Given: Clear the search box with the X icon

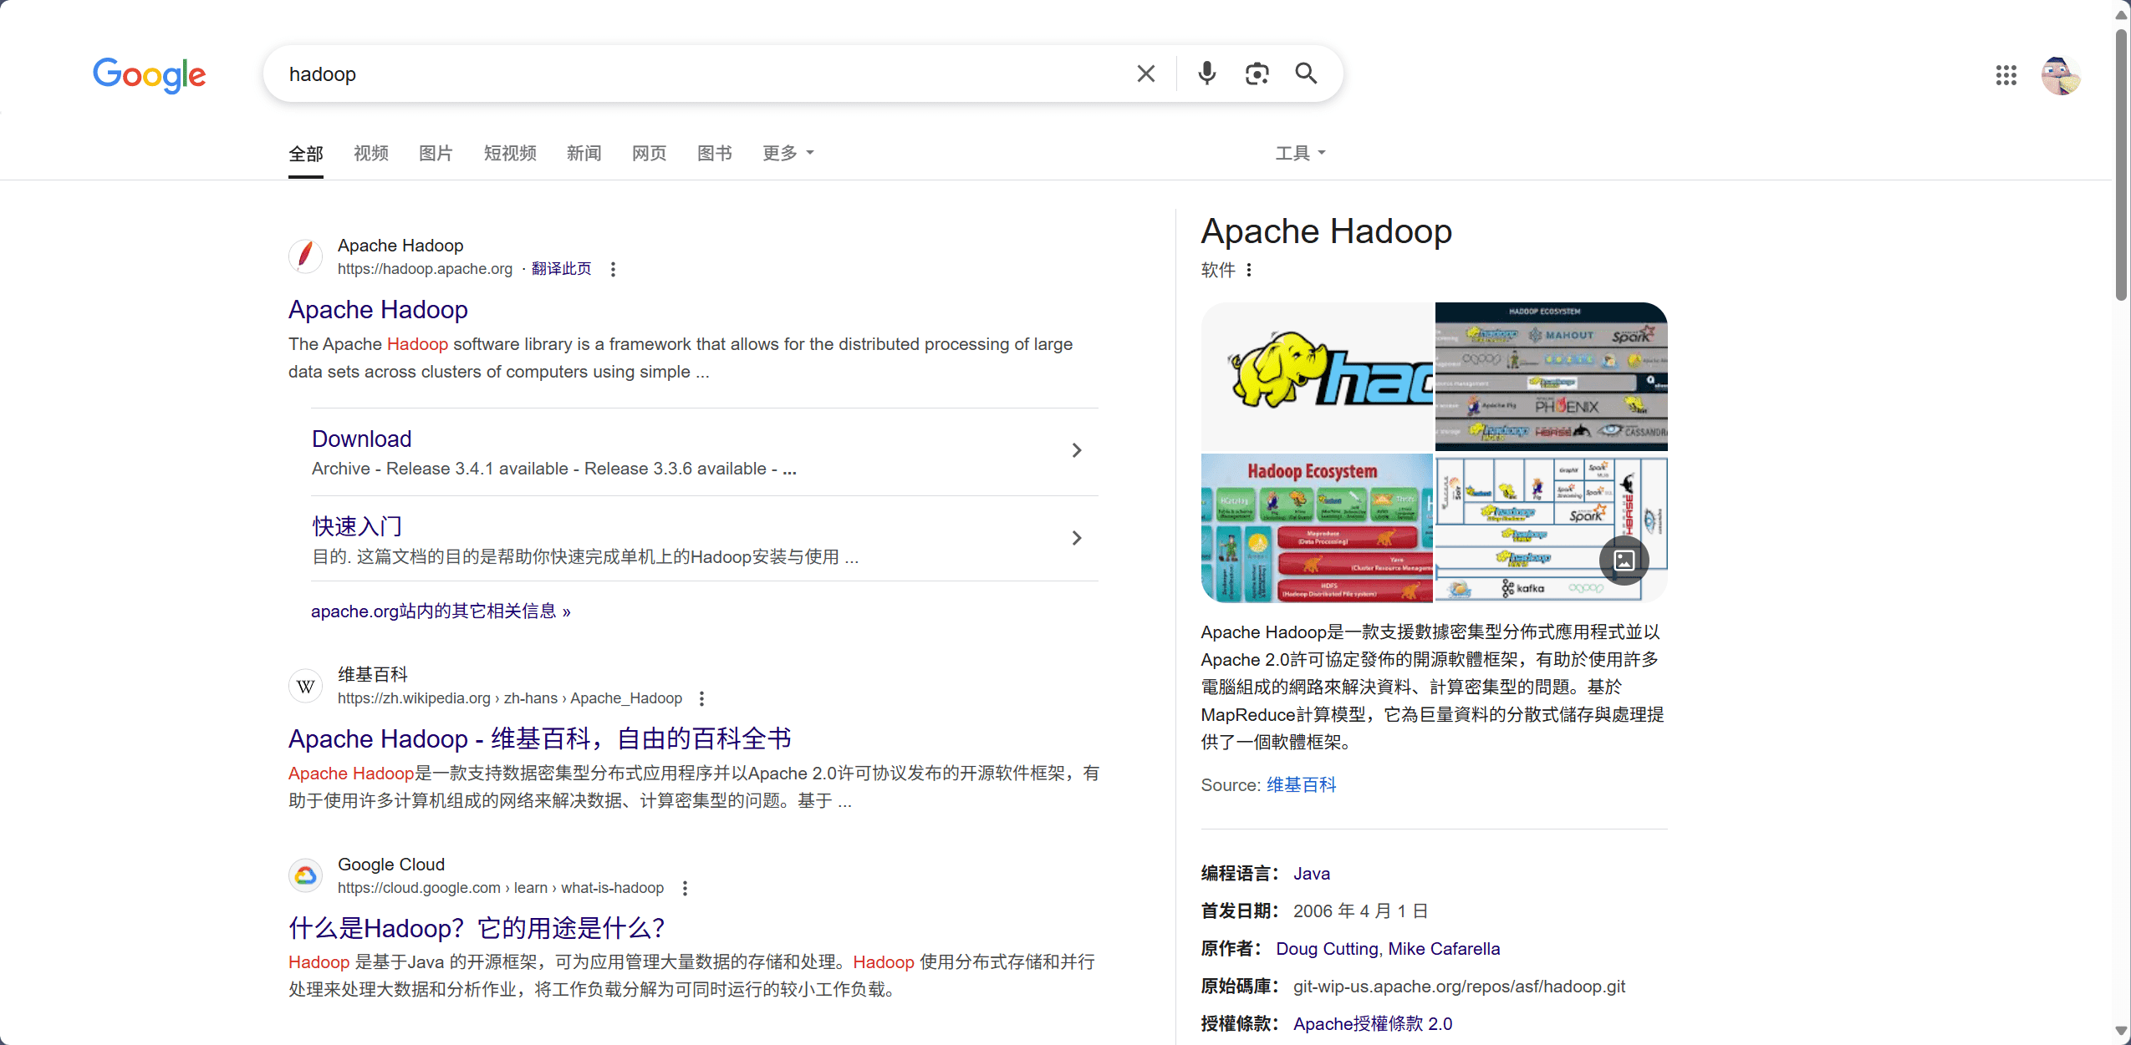Looking at the screenshot, I should [x=1146, y=74].
